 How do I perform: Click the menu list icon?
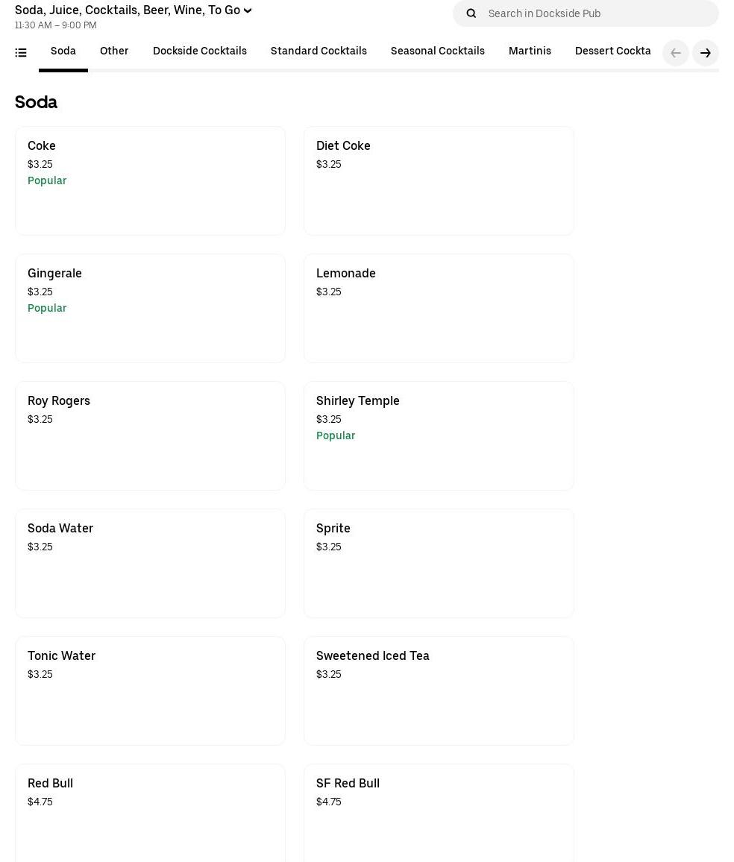point(21,52)
